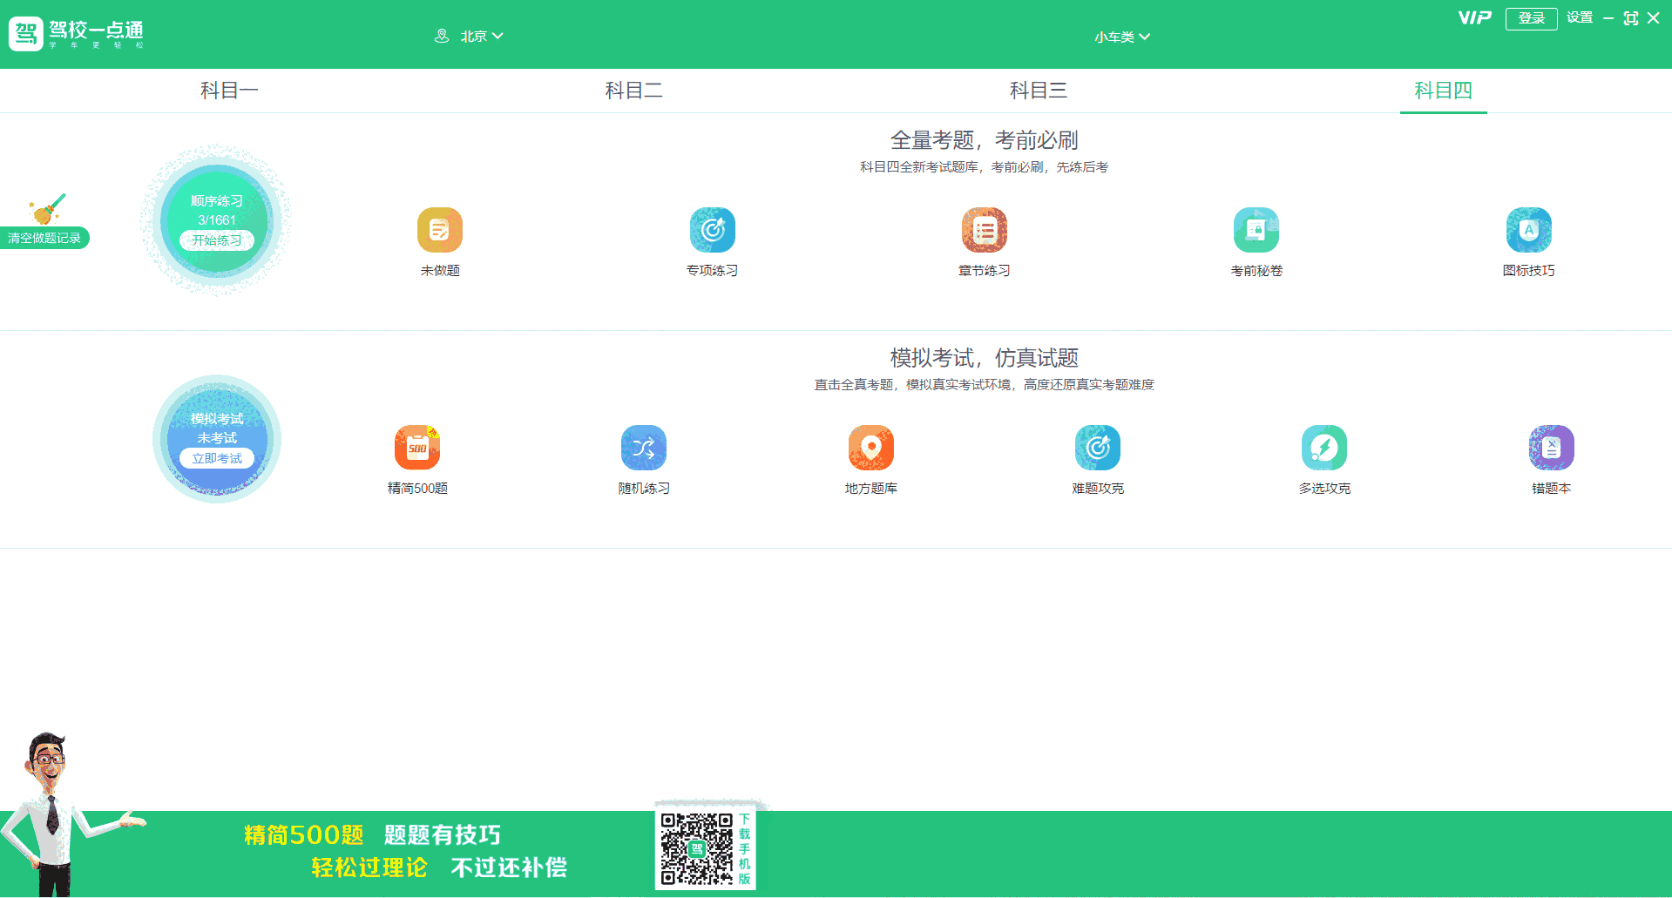
Task: Expand the 小车类 vehicle type dropdown
Action: [x=1123, y=37]
